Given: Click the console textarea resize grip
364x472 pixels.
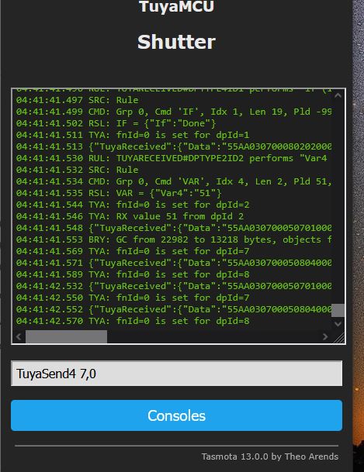Looking at the screenshot, I should 338,337.
